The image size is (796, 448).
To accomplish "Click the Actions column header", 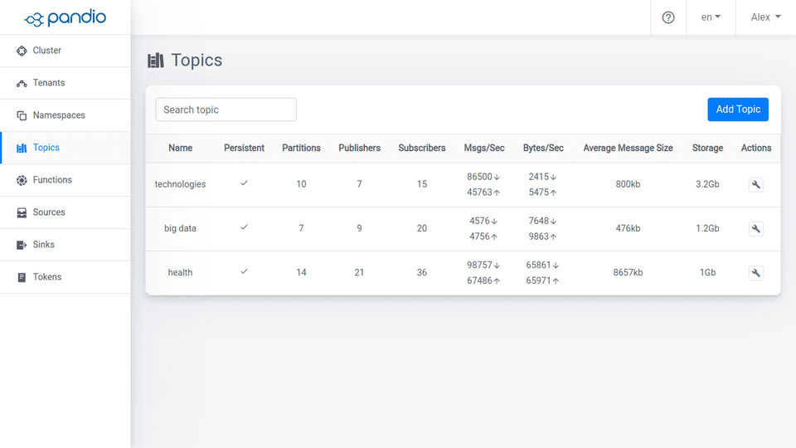I will pyautogui.click(x=756, y=148).
